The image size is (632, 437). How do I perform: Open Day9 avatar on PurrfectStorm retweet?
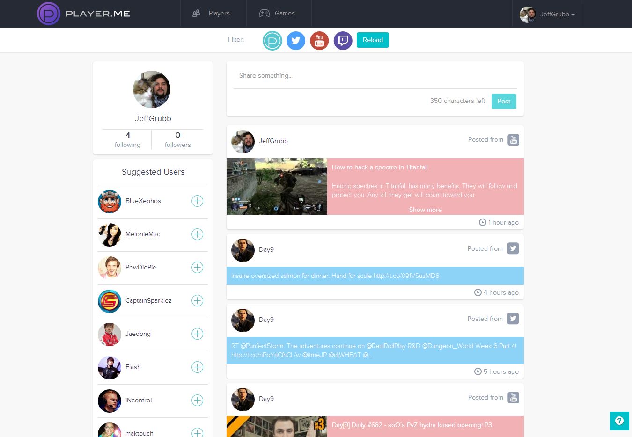[243, 320]
